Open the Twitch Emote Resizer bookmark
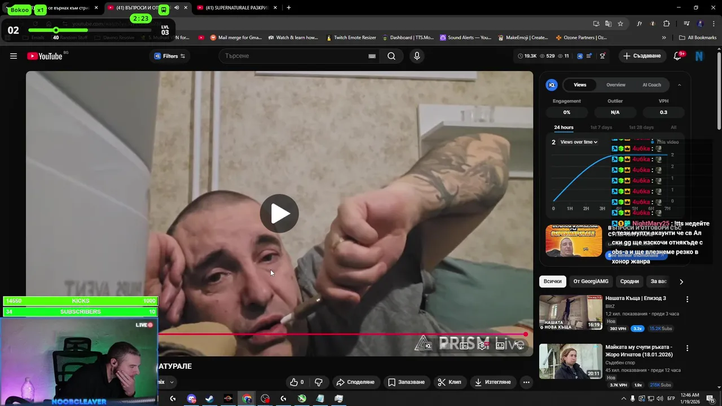 click(351, 38)
